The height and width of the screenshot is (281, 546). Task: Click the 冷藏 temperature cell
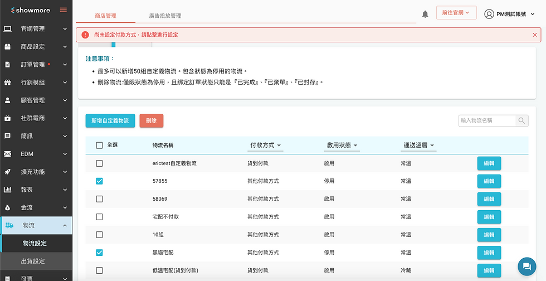[x=406, y=270]
